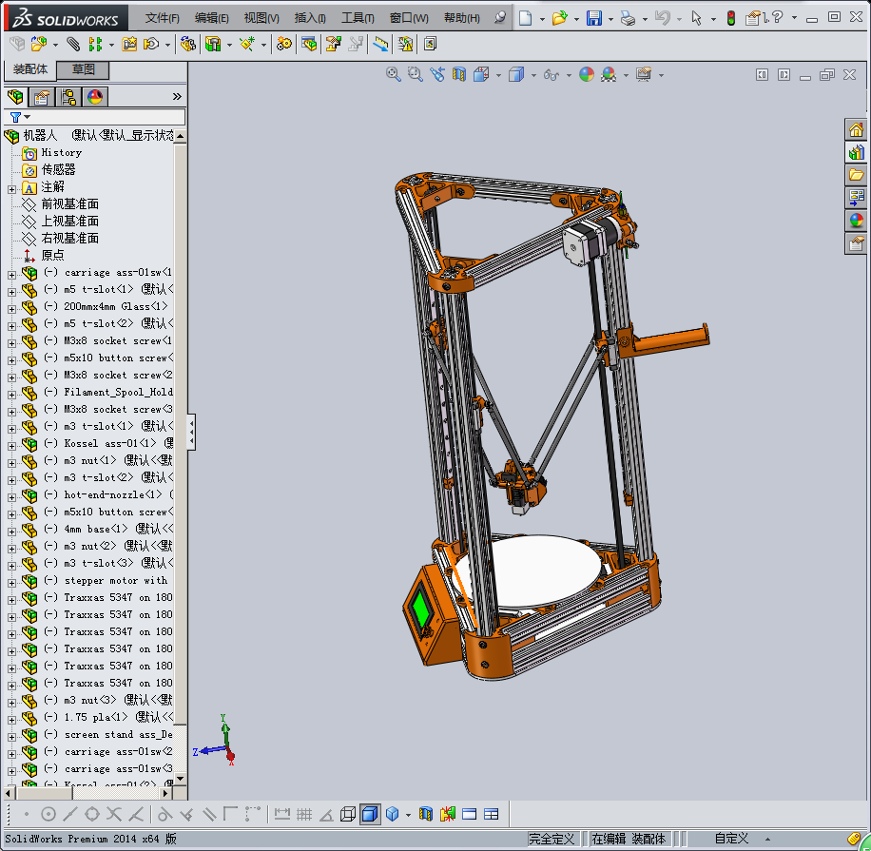The height and width of the screenshot is (851, 871).
Task: Click the Rebuild traffic light icon
Action: coord(730,18)
